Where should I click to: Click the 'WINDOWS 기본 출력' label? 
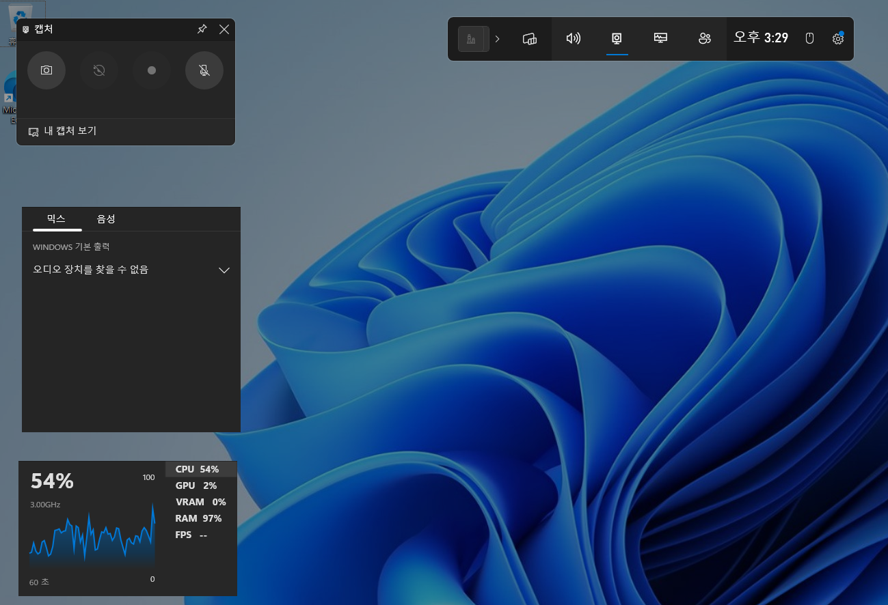(71, 247)
